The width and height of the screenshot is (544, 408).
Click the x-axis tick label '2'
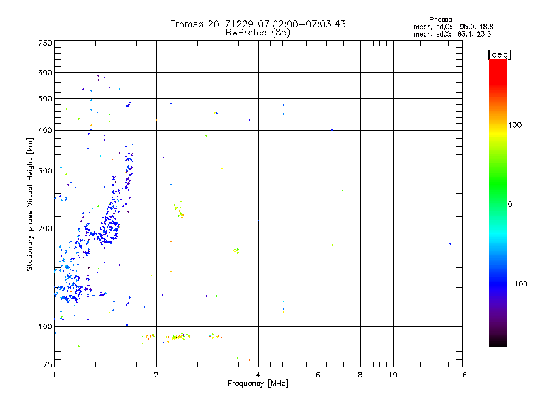(x=156, y=375)
